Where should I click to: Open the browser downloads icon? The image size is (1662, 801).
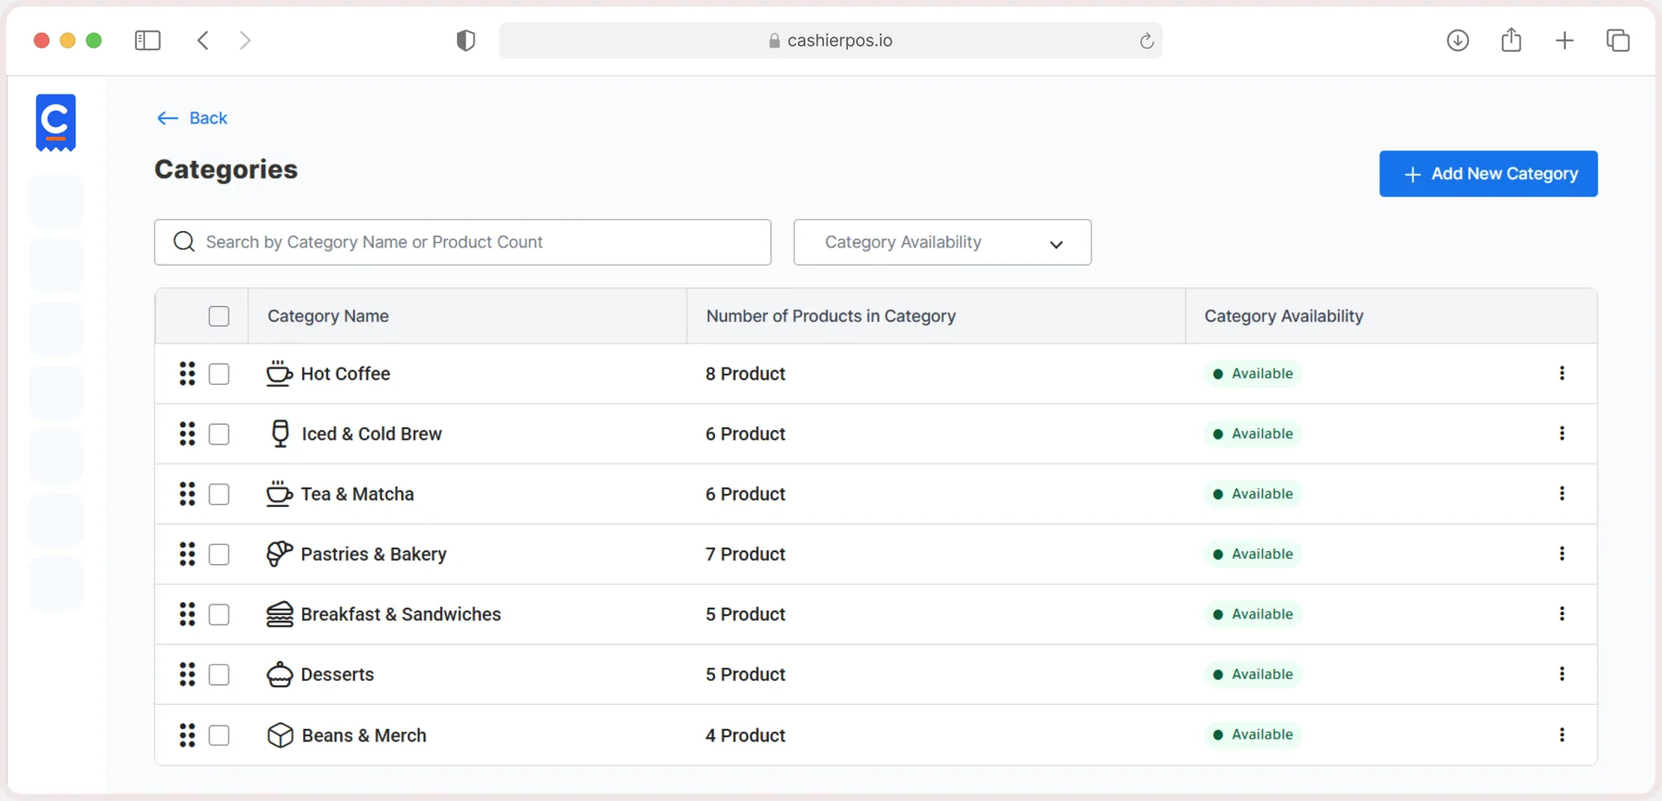1458,40
